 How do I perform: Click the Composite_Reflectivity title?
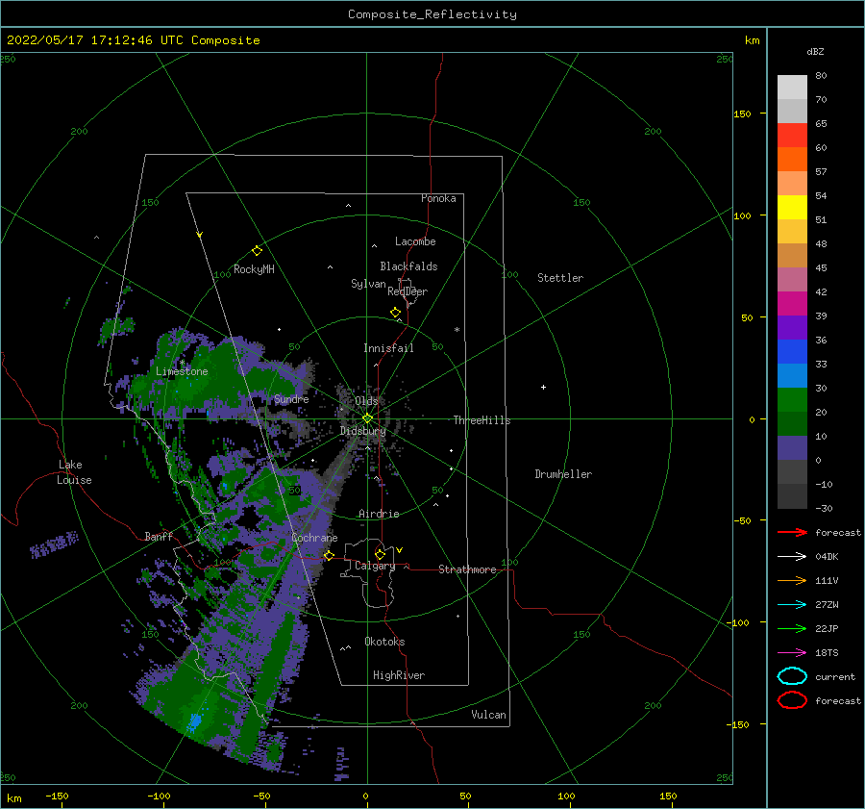click(432, 14)
